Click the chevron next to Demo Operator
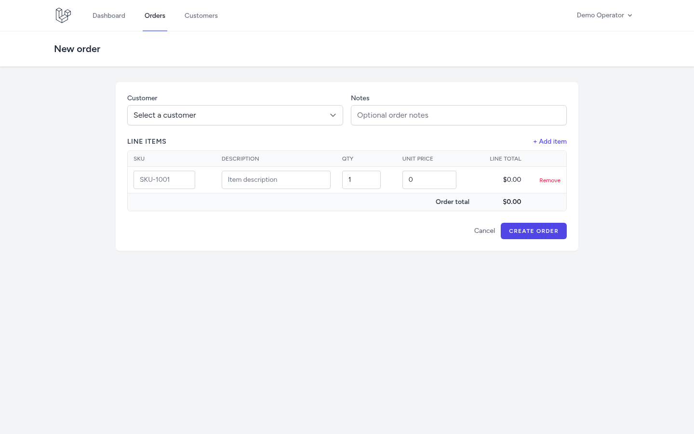The width and height of the screenshot is (694, 434). pyautogui.click(x=630, y=15)
